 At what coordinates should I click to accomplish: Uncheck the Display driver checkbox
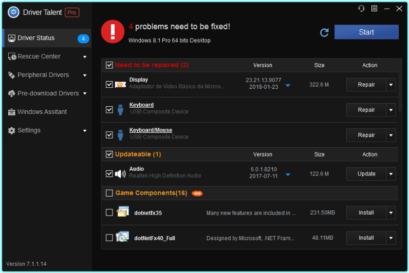pyautogui.click(x=109, y=84)
